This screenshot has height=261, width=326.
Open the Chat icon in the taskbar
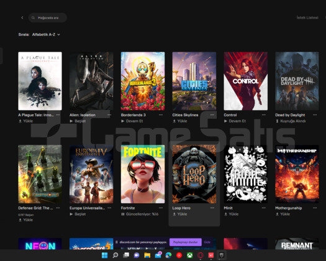point(137,255)
